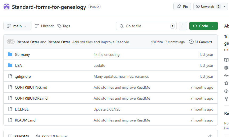Pin this repository
Screen dimensions: 229x137
182,7
